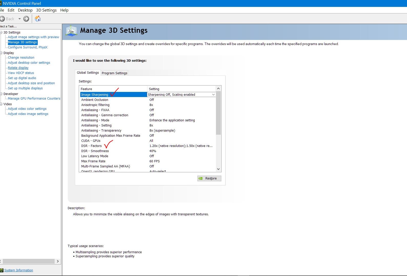Click settings list scroll up arrow
Screen dimensions: 407x276
[x=219, y=89]
